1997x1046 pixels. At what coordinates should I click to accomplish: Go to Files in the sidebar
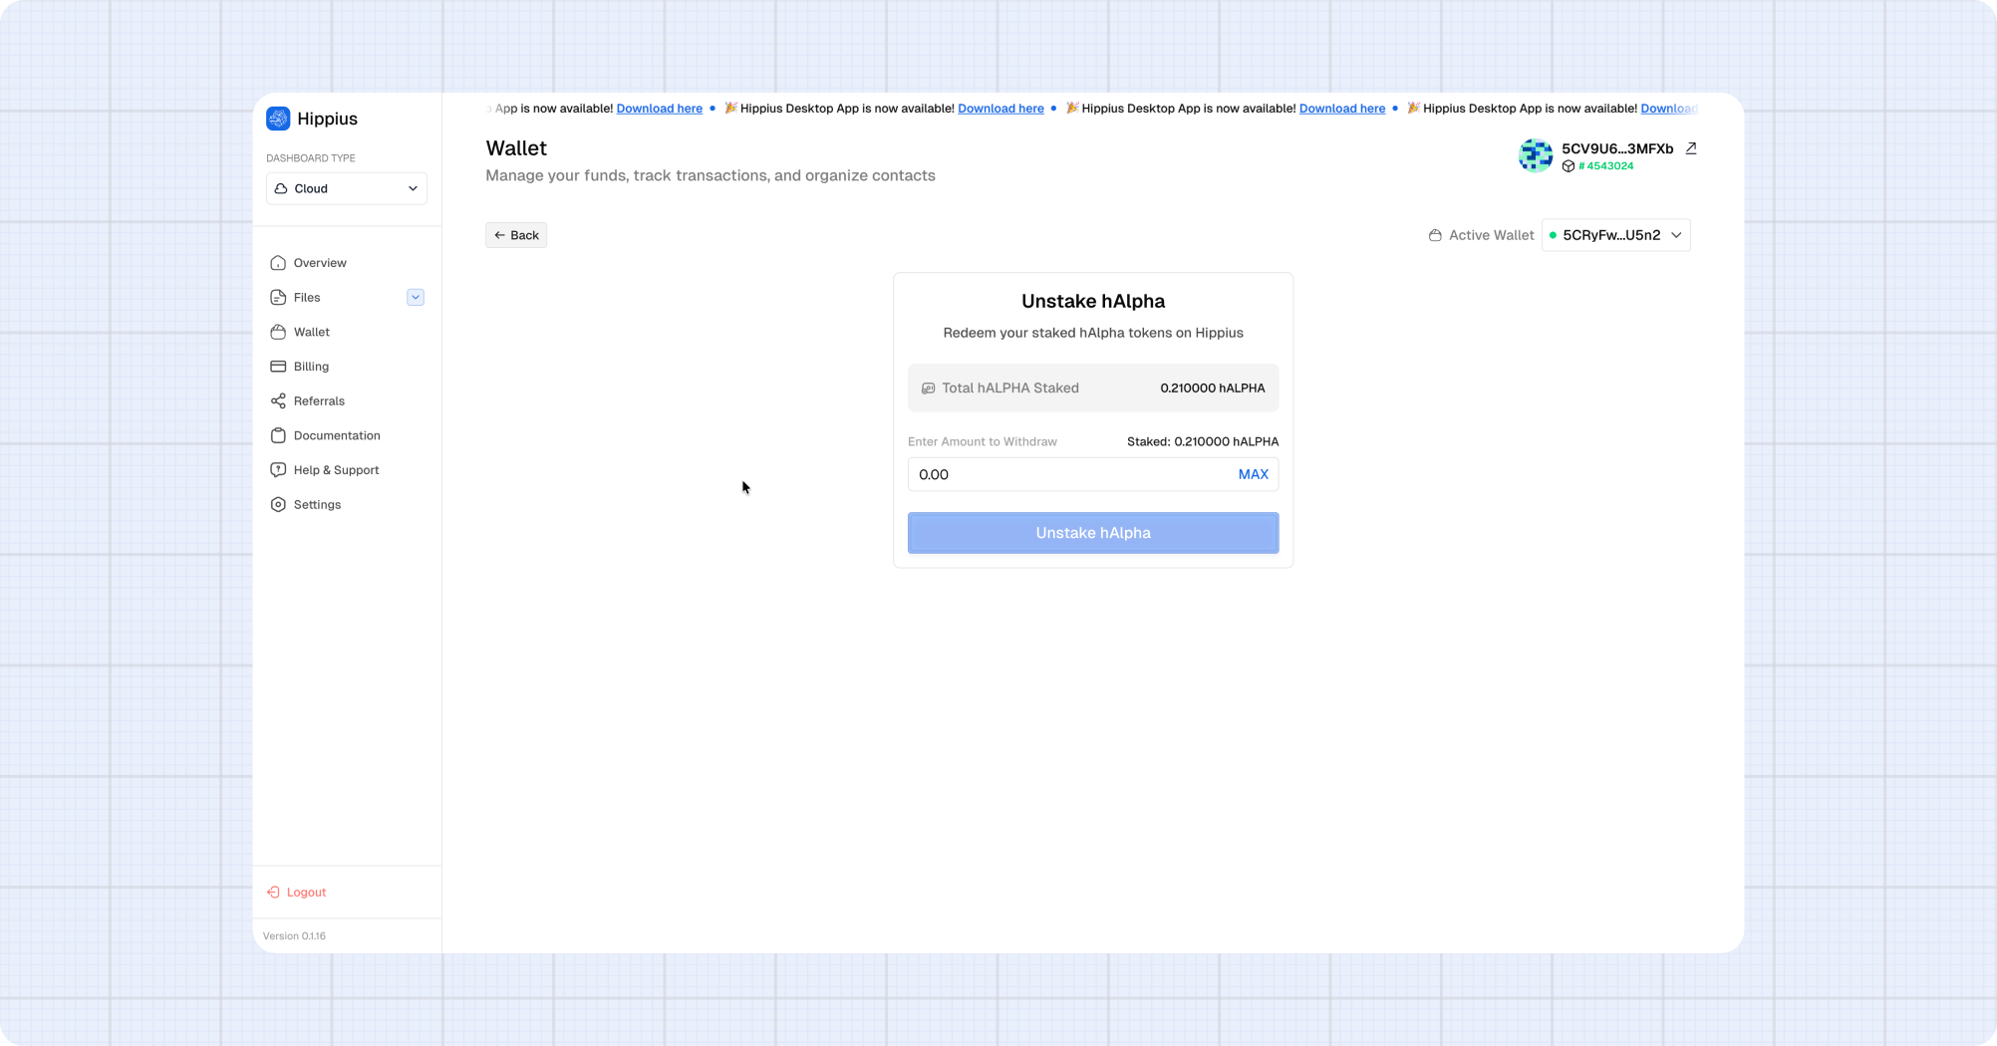(x=307, y=297)
